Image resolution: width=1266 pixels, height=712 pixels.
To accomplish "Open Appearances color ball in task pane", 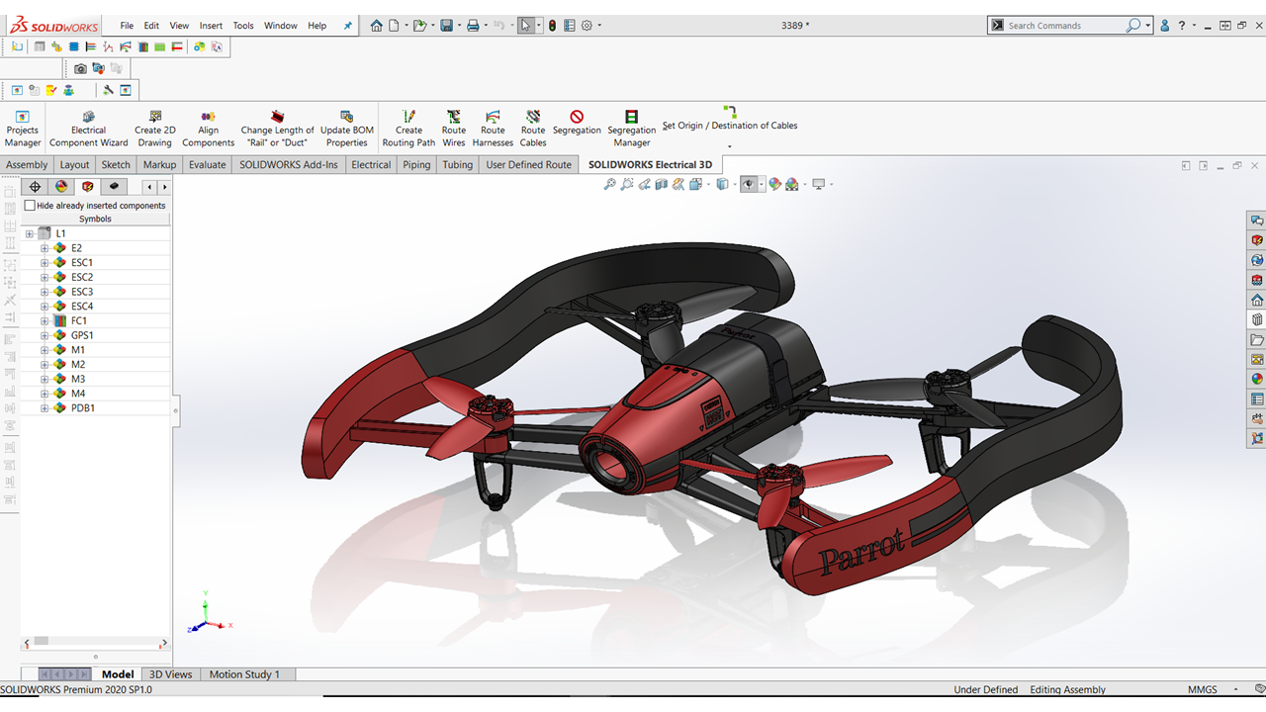I will (x=1257, y=379).
